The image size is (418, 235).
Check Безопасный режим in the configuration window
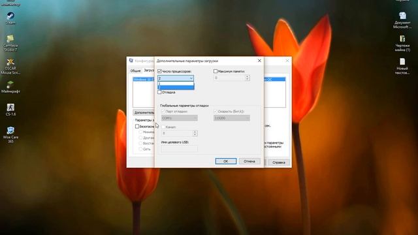(137, 126)
